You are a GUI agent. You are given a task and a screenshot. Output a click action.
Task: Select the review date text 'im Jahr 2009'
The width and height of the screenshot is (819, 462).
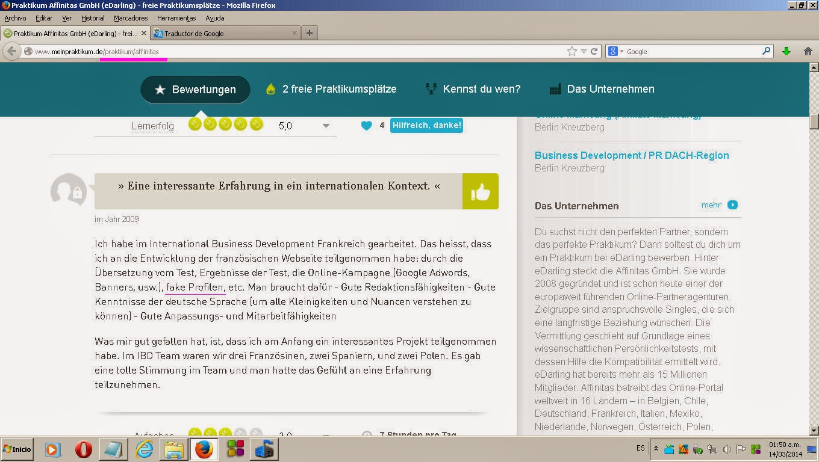117,219
